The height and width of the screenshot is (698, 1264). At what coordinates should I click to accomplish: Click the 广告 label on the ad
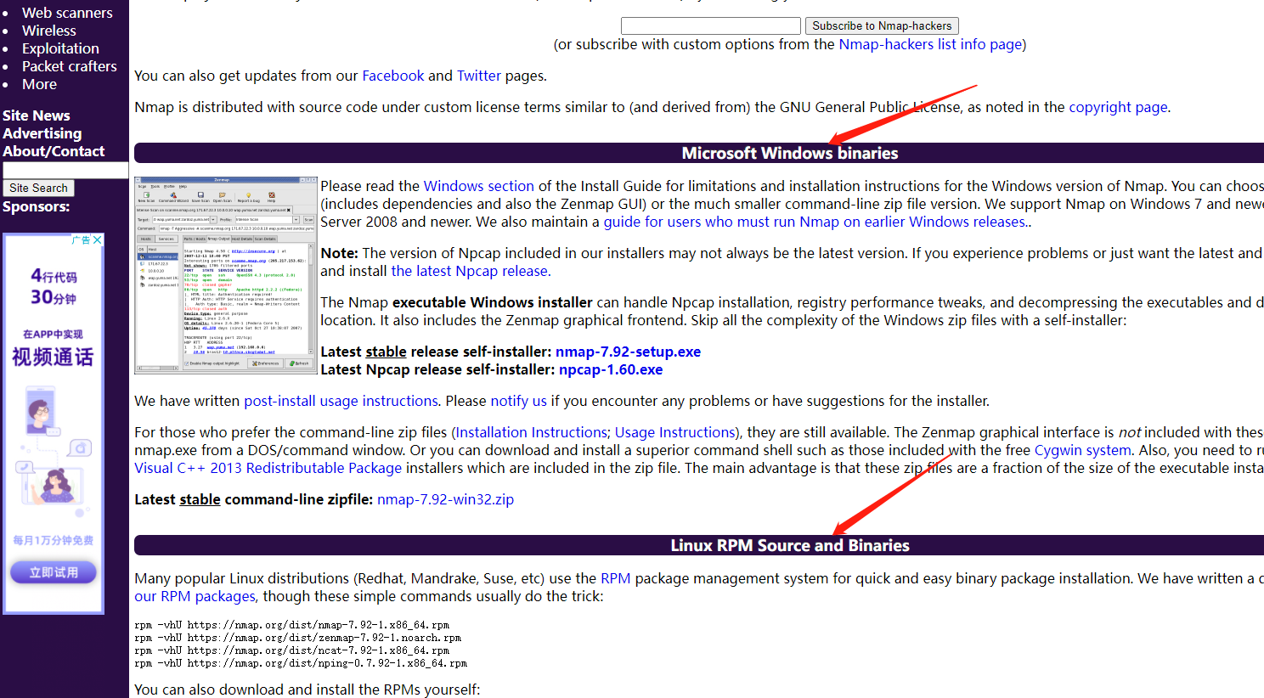coord(82,240)
